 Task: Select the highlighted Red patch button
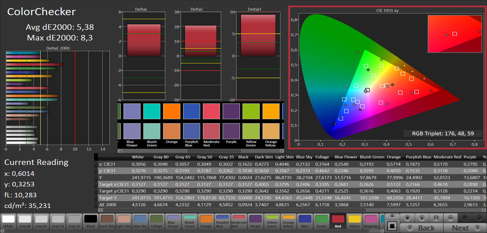(338, 221)
